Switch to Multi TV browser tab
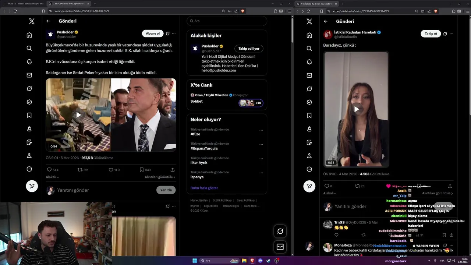The image size is (471, 265). click(x=24, y=4)
